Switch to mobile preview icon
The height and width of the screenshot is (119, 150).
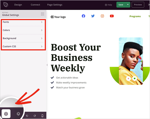pos(42,116)
